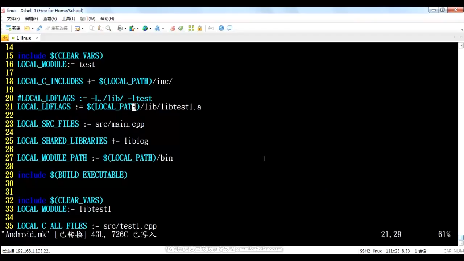
Task: Open the 帮助(H) menu
Action: [107, 18]
